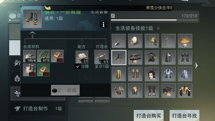Go to next equipment page arrow
This screenshot has width=215, height=121.
click(196, 65)
